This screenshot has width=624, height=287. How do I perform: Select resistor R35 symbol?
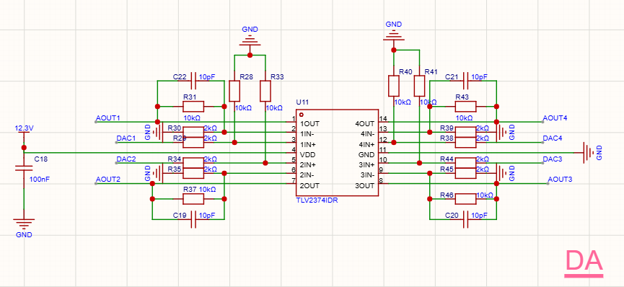point(193,173)
